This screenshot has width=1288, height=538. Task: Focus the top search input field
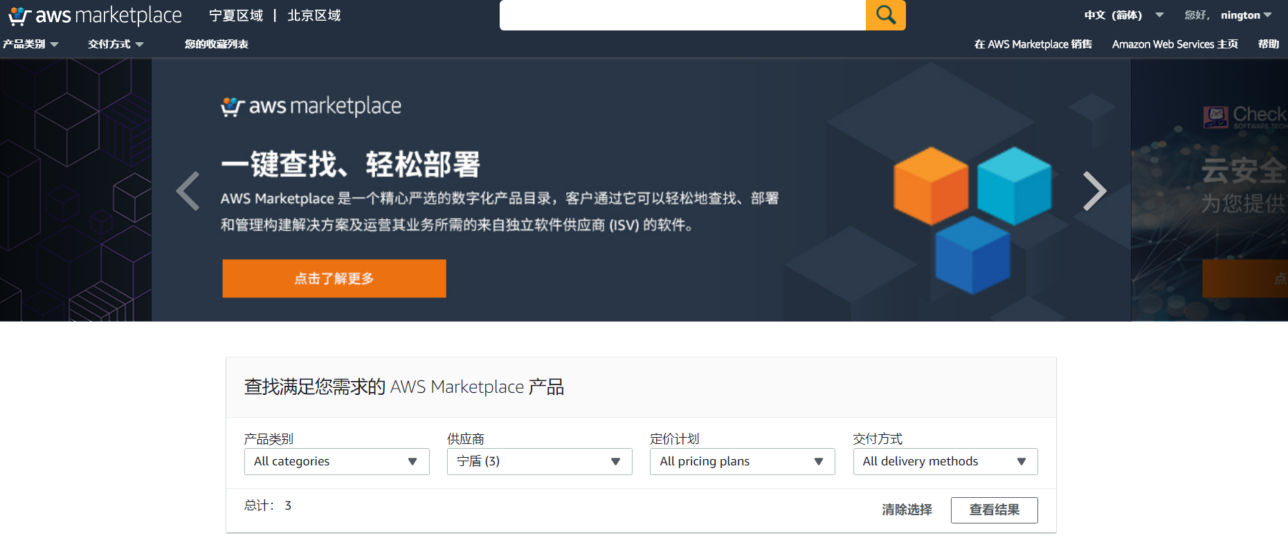682,15
